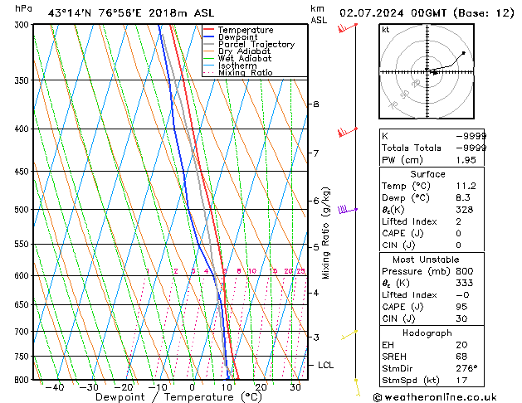Click the StmDir value 276°
The image size is (522, 403).
pos(466,368)
